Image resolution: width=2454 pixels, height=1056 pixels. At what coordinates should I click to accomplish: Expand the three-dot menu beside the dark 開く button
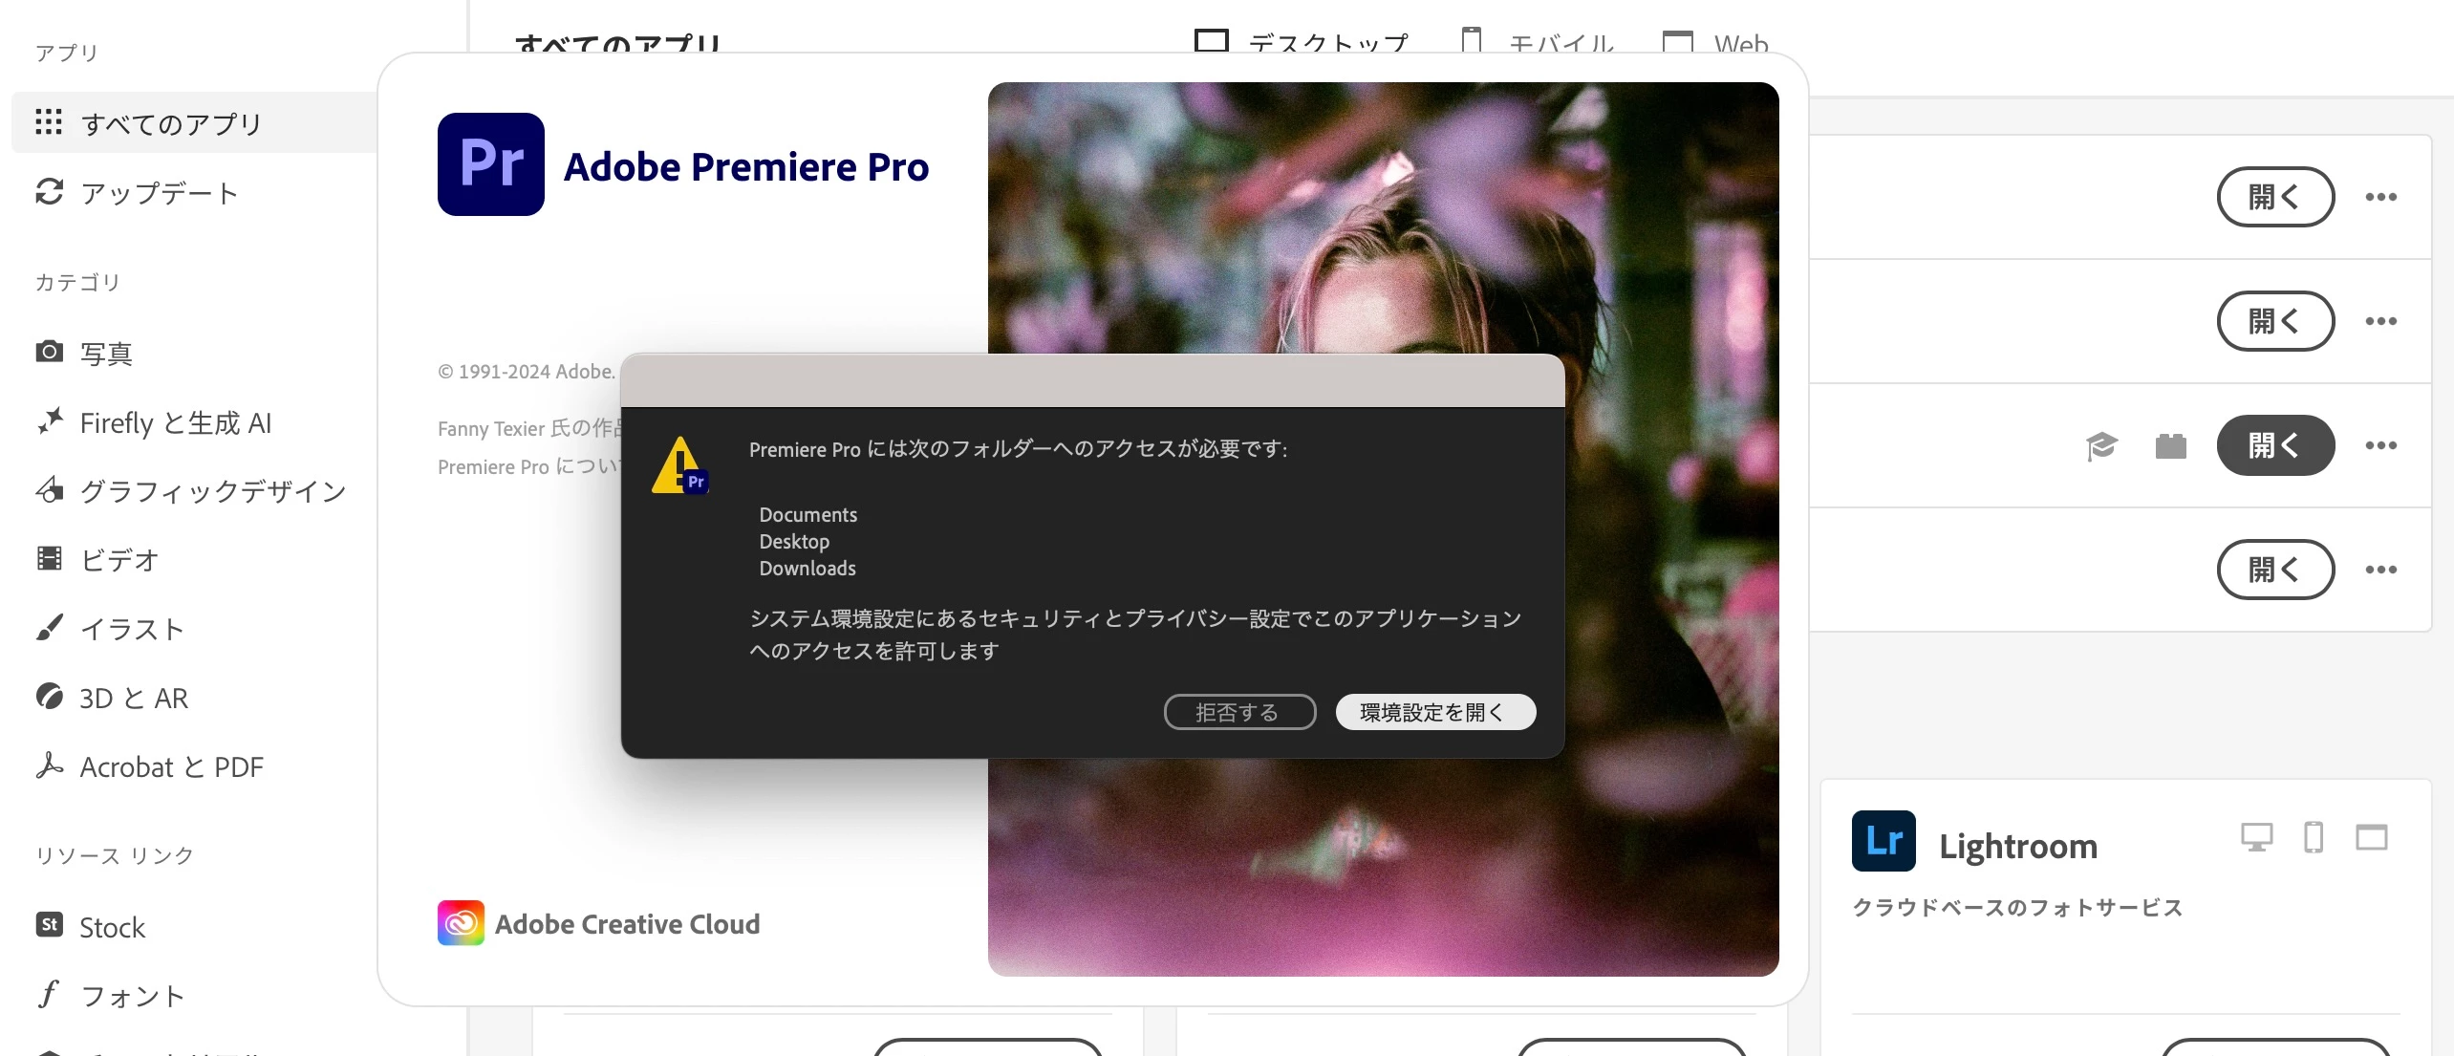2380,445
